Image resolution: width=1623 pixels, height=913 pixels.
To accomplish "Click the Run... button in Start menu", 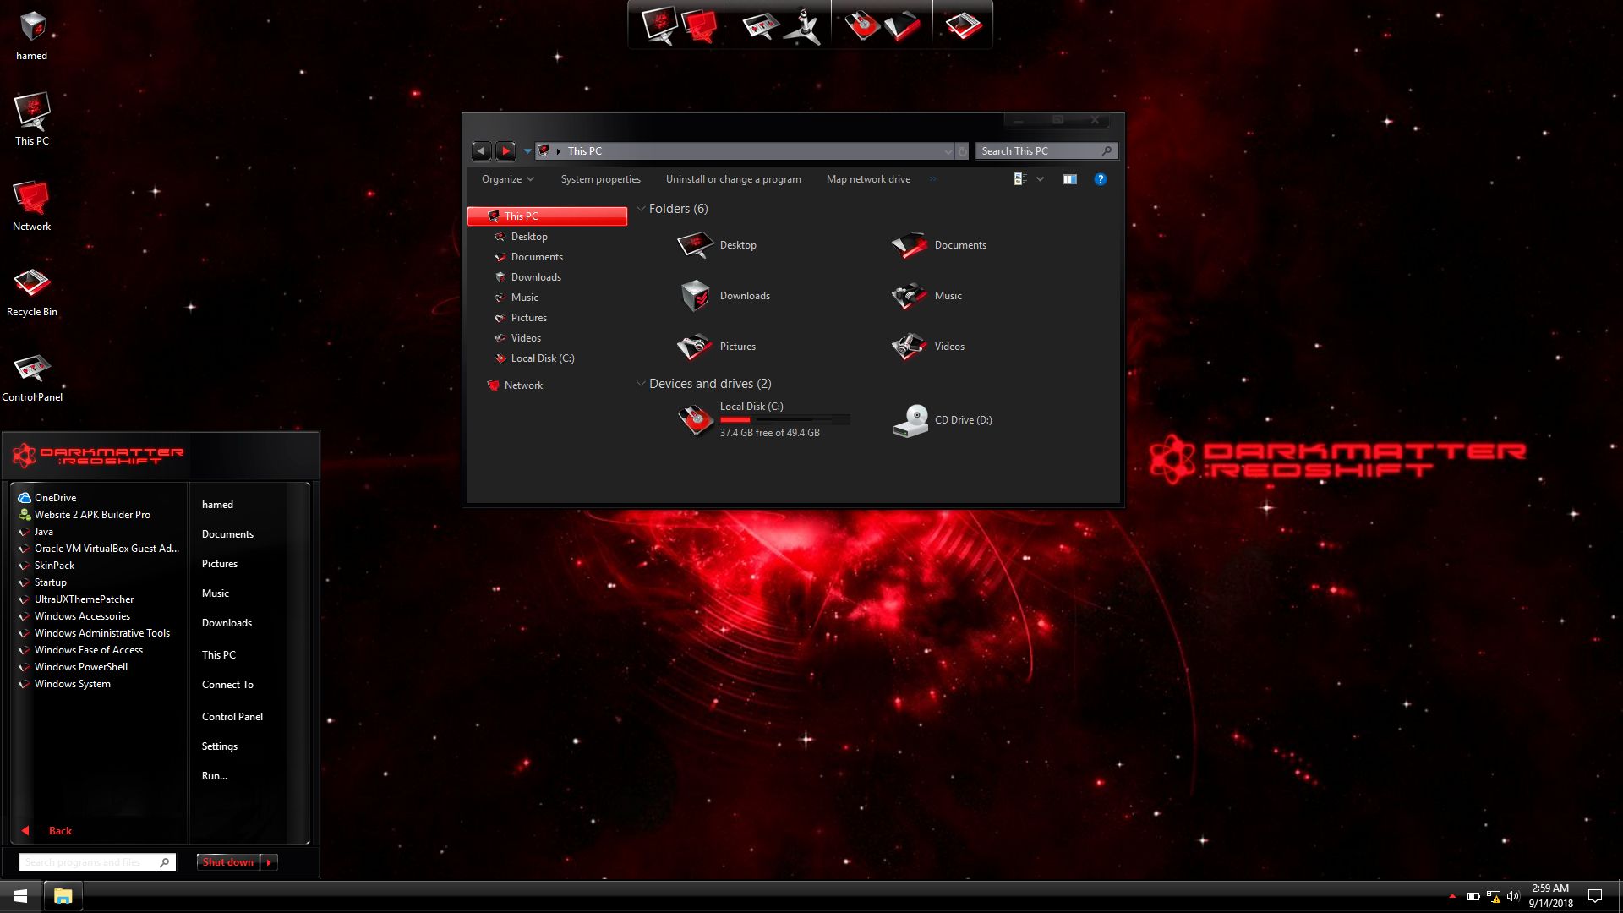I will pyautogui.click(x=214, y=774).
